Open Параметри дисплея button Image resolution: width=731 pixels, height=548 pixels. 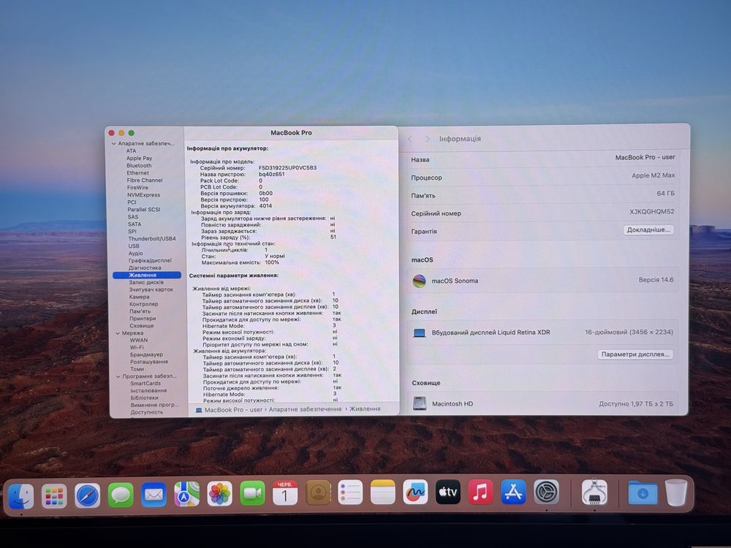635,354
